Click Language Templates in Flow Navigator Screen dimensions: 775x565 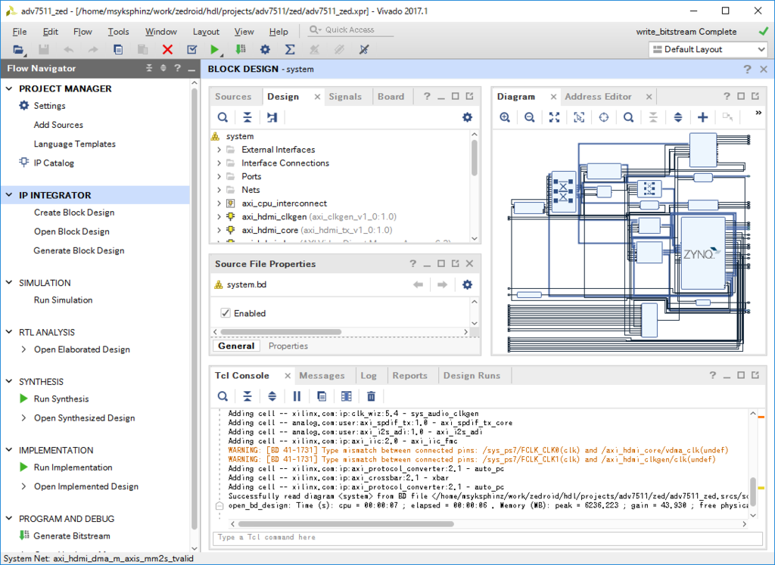point(75,144)
